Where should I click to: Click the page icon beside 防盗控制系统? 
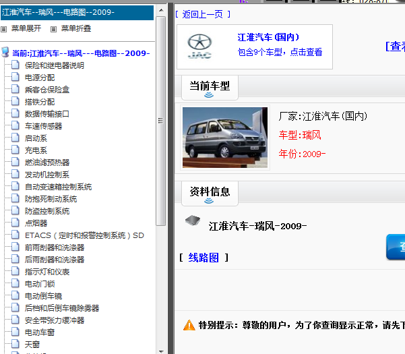15,210
